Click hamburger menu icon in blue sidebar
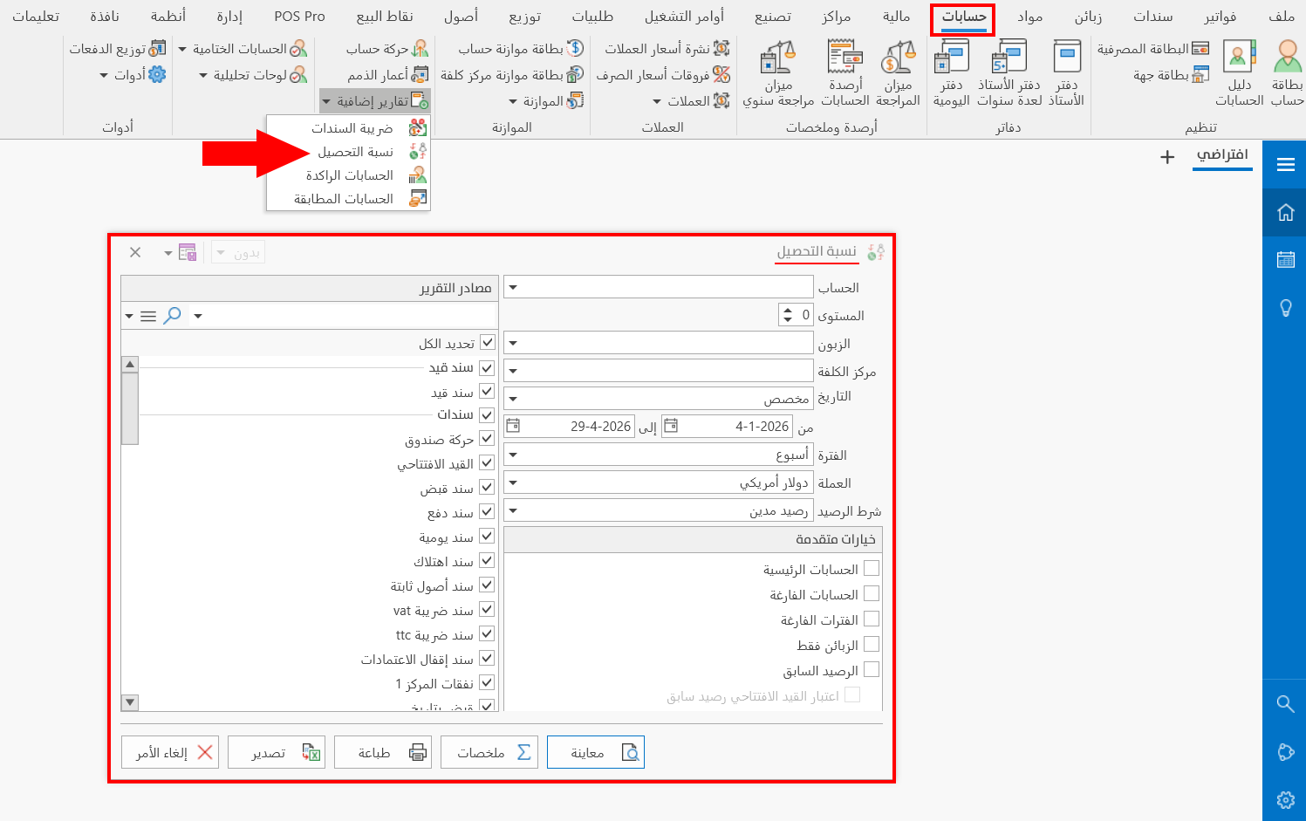Image resolution: width=1306 pixels, height=821 pixels. (x=1285, y=164)
